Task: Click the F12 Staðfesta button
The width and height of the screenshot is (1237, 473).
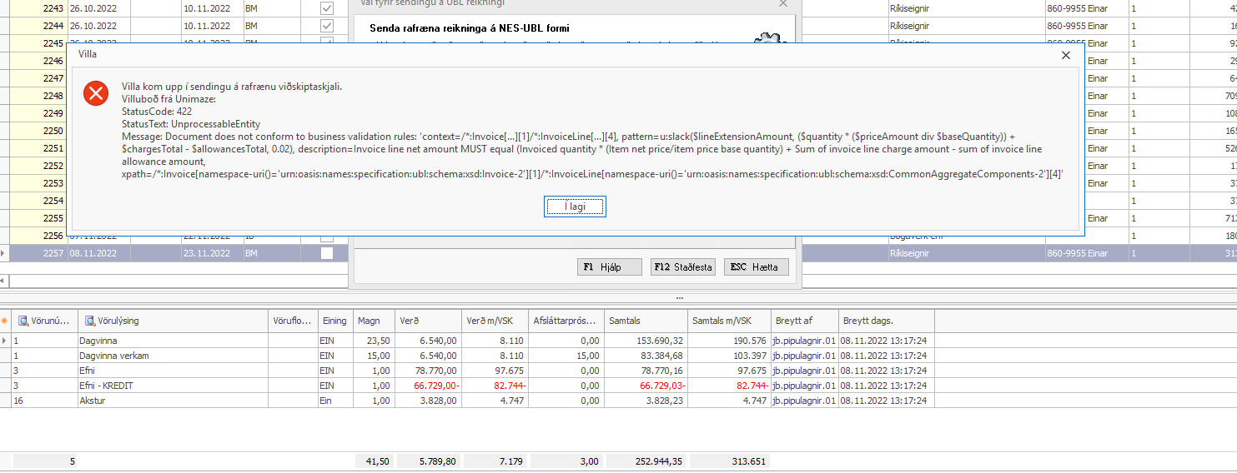Action: [x=683, y=266]
